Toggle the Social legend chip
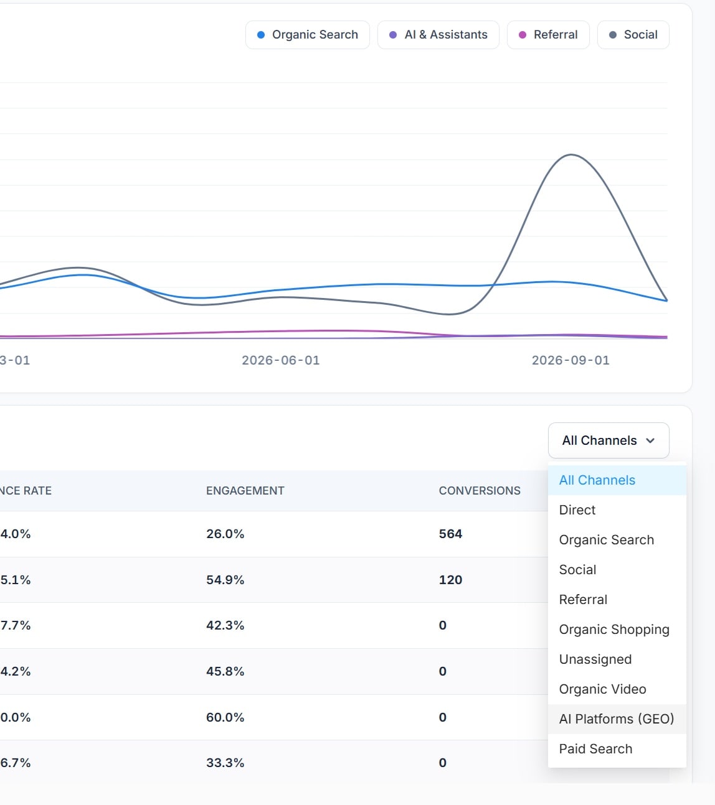 click(x=633, y=35)
